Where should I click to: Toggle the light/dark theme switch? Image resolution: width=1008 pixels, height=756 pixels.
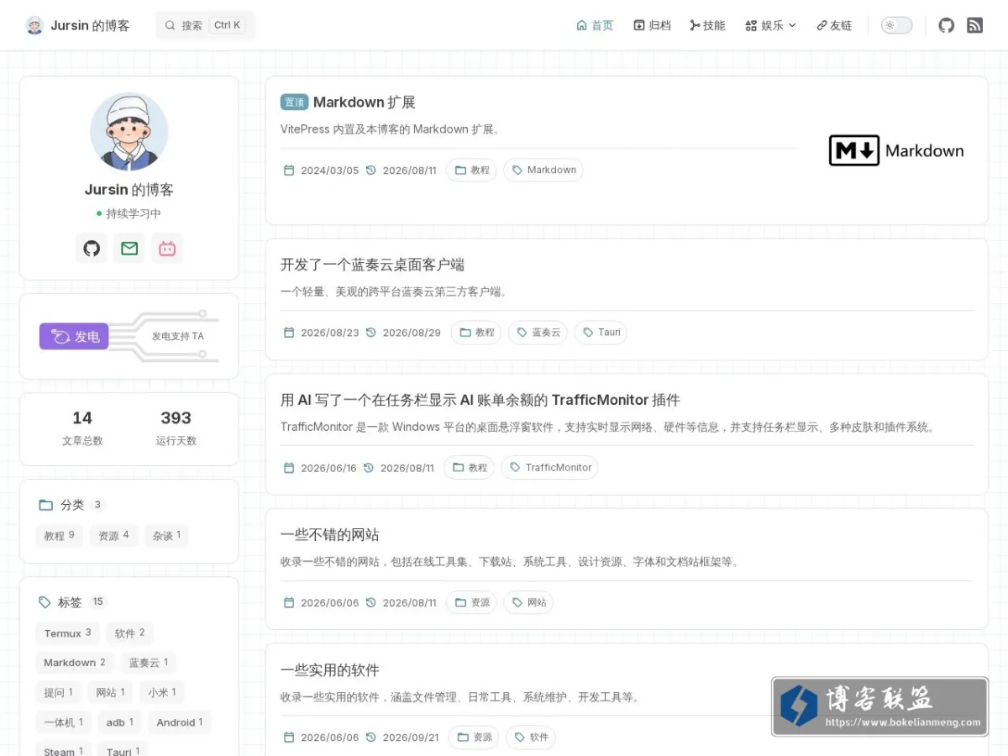coord(896,25)
